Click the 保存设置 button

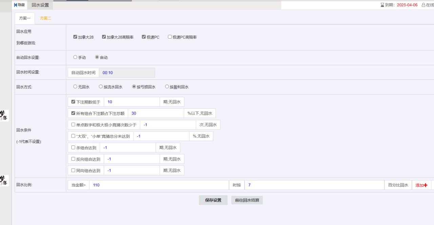tap(213, 200)
